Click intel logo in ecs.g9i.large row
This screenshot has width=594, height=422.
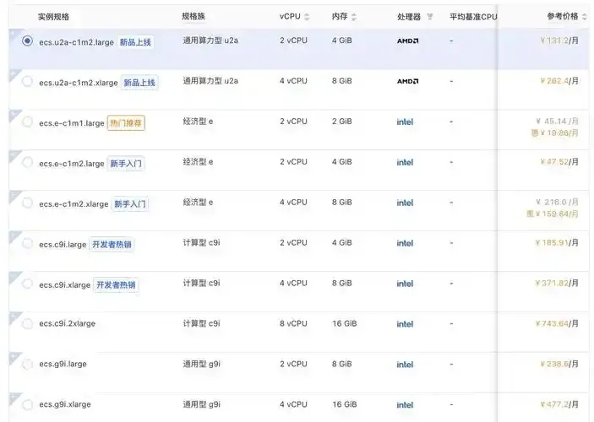click(x=405, y=365)
